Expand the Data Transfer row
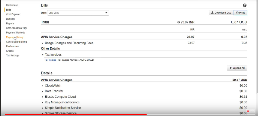Screen dimensions: 258x116 tap(42, 91)
